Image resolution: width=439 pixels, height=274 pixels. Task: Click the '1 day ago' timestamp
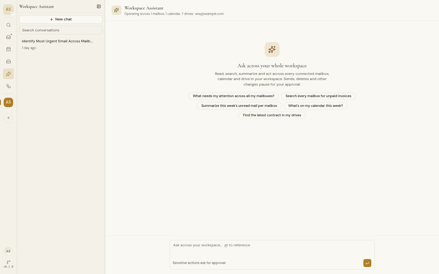29,48
